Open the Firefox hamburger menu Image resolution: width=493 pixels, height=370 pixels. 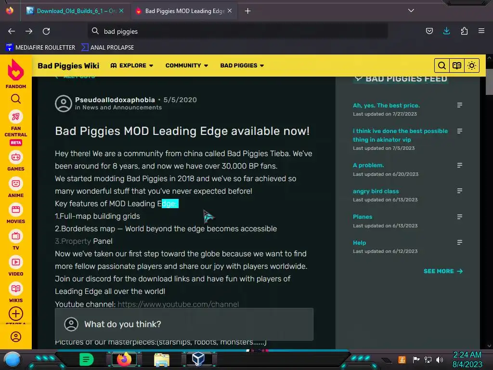click(x=481, y=31)
